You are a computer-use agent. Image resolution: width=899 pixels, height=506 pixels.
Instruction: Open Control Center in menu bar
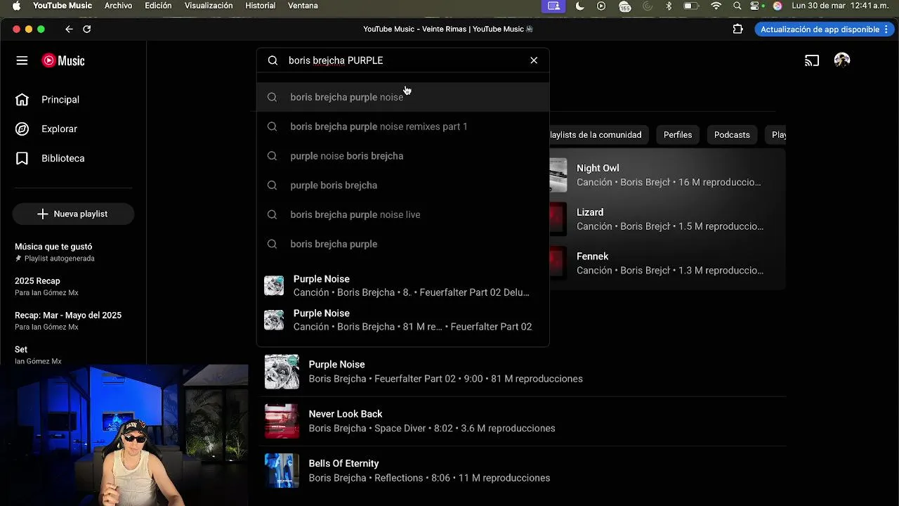(x=756, y=6)
